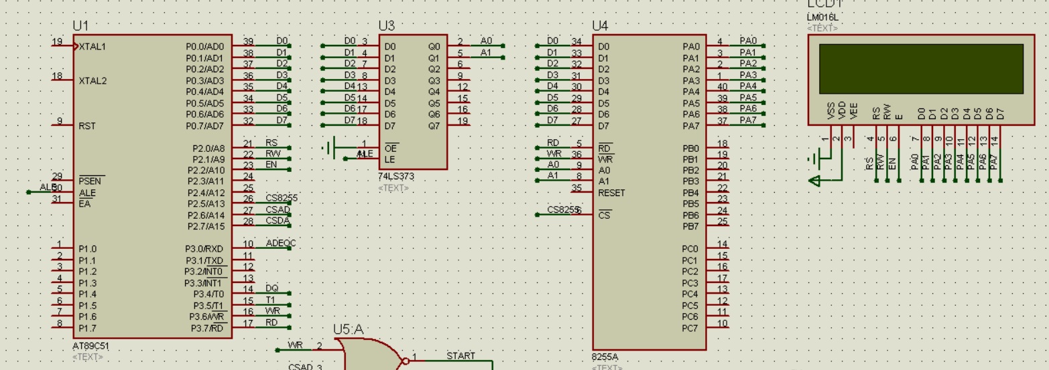Click the 'U1' reference label
1049x370 pixels.
(80, 26)
